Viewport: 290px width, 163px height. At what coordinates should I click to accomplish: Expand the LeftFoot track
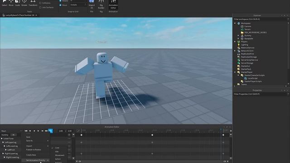pyautogui.click(x=6, y=150)
